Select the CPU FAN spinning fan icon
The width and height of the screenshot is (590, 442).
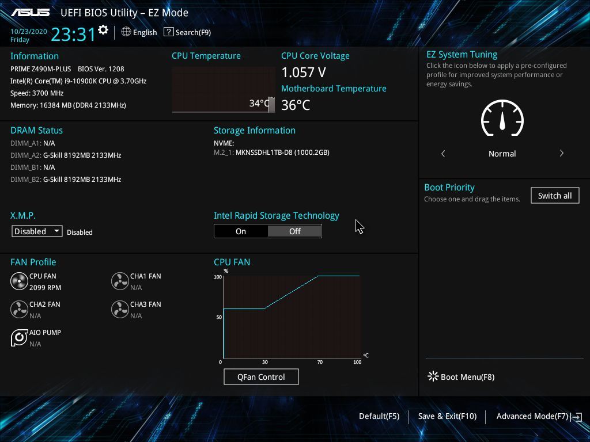(19, 281)
